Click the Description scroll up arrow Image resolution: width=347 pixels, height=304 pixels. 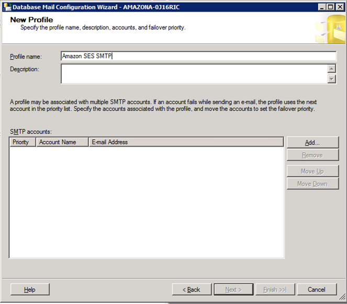331,69
